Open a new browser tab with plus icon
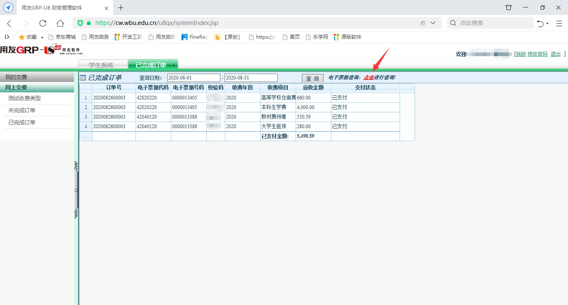This screenshot has width=568, height=305. tap(121, 7)
